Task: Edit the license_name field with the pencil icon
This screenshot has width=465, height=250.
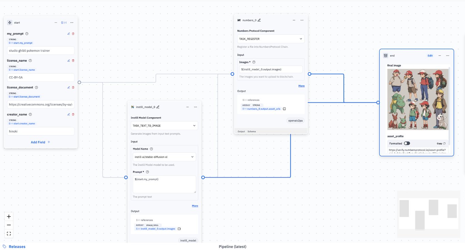Action: [x=68, y=61]
